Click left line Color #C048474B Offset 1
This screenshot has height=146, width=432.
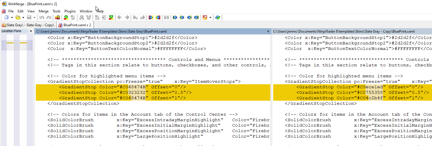(x=153, y=98)
